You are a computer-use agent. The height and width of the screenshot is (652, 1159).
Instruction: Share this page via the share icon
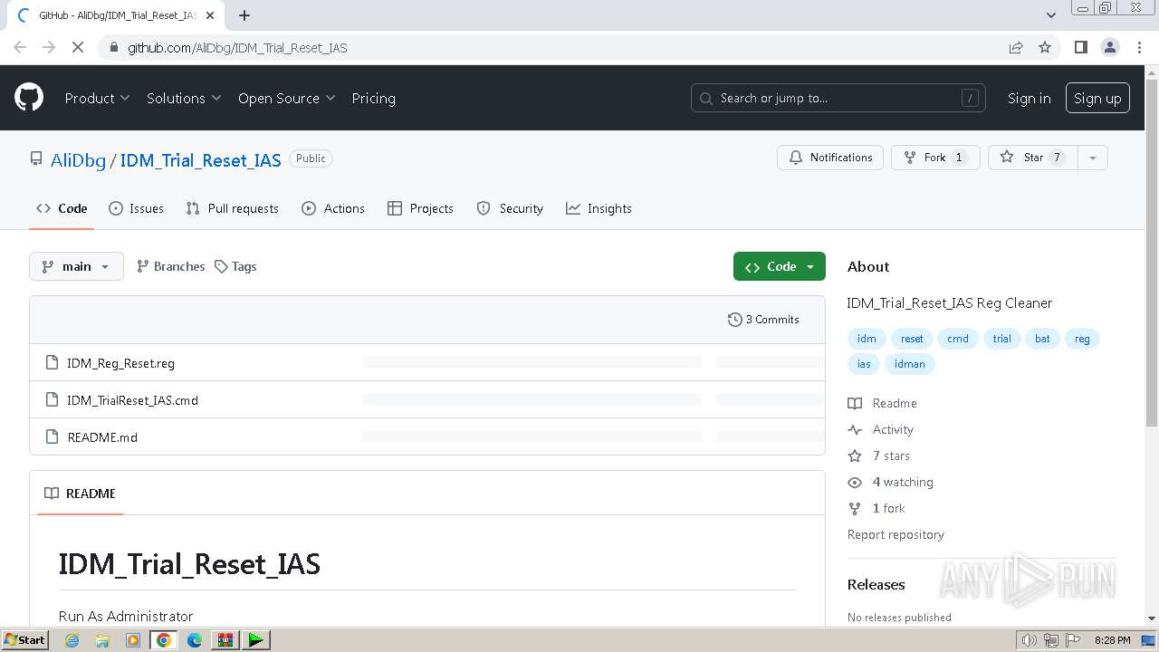click(x=1016, y=47)
